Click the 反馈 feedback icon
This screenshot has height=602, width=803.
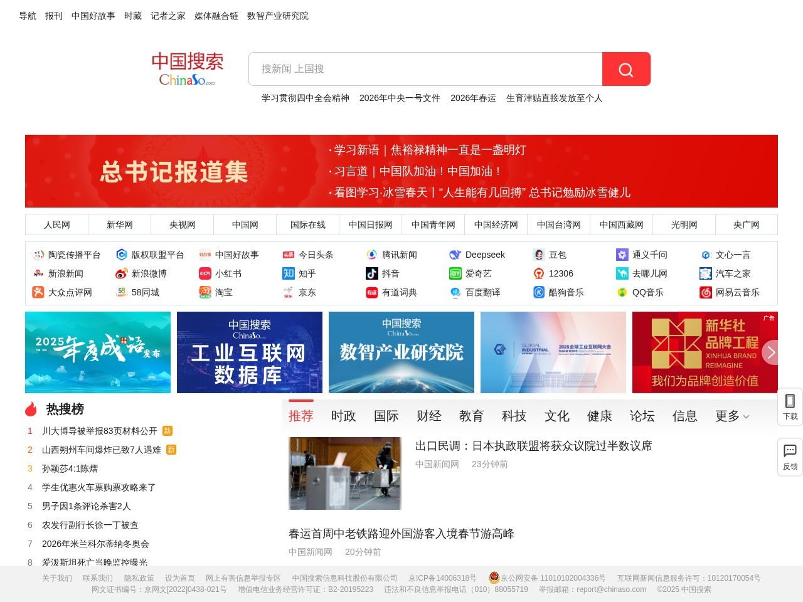(790, 457)
